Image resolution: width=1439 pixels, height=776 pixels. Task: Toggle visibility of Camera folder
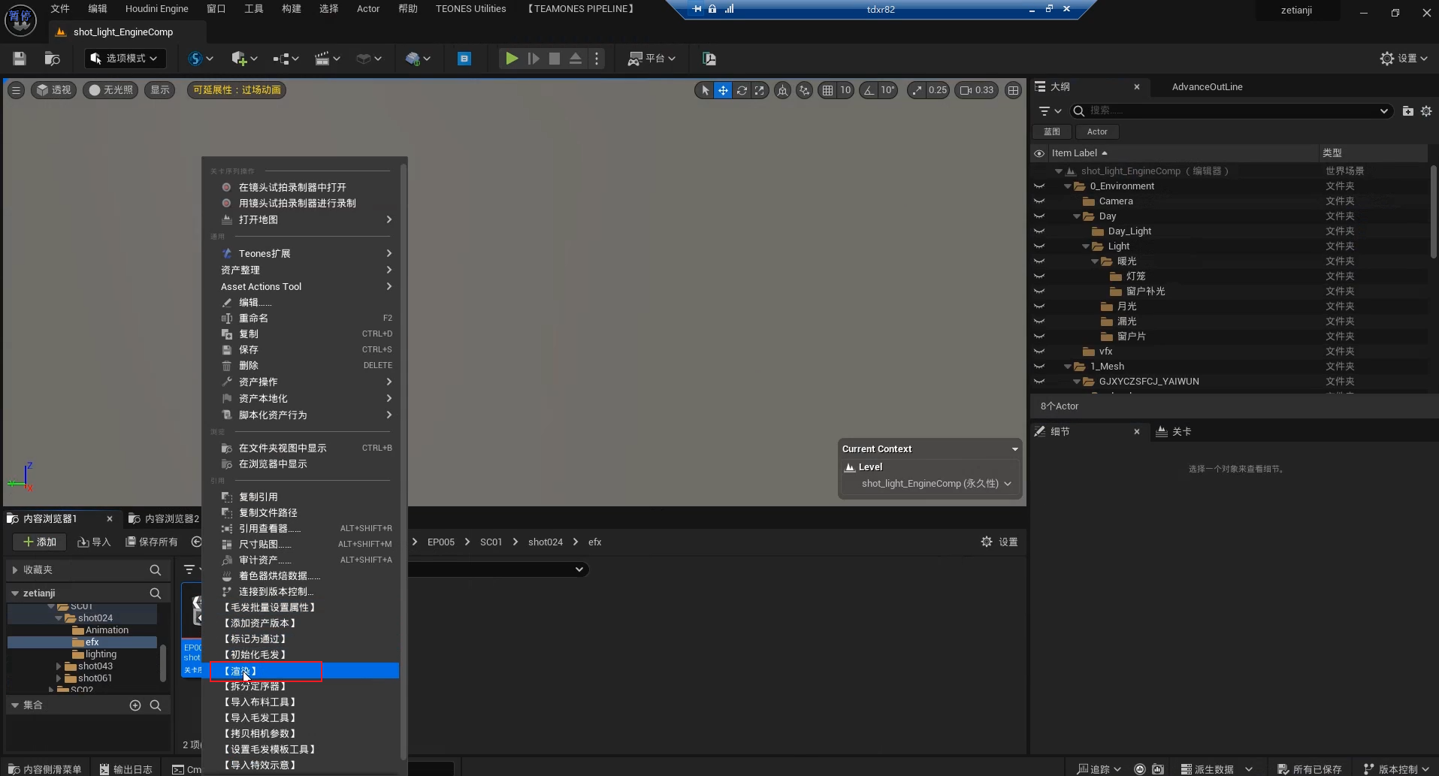pyautogui.click(x=1039, y=201)
